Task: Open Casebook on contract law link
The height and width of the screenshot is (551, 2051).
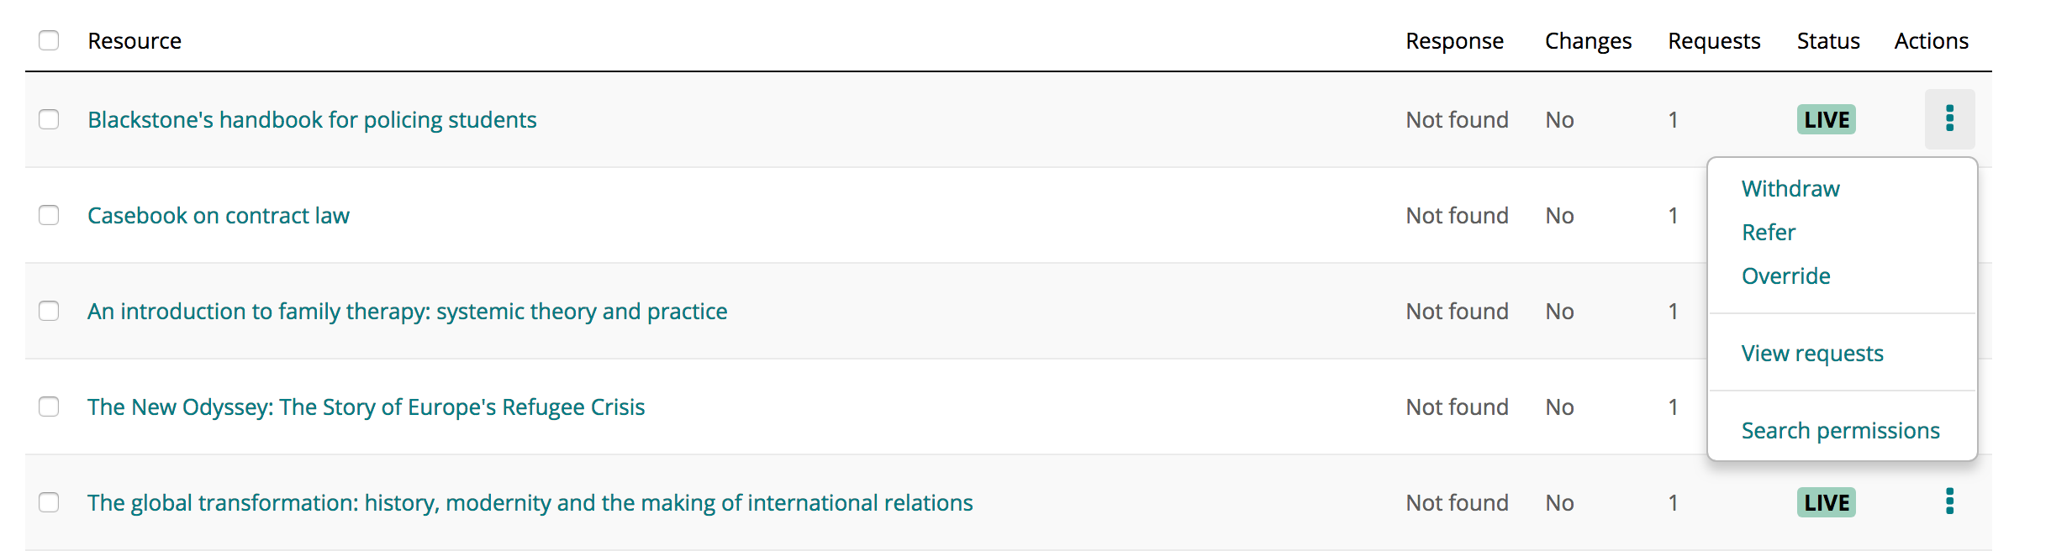Action: tap(219, 215)
